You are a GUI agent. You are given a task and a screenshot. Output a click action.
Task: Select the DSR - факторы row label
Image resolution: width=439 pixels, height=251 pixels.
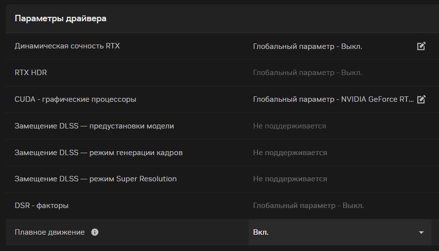coord(42,206)
